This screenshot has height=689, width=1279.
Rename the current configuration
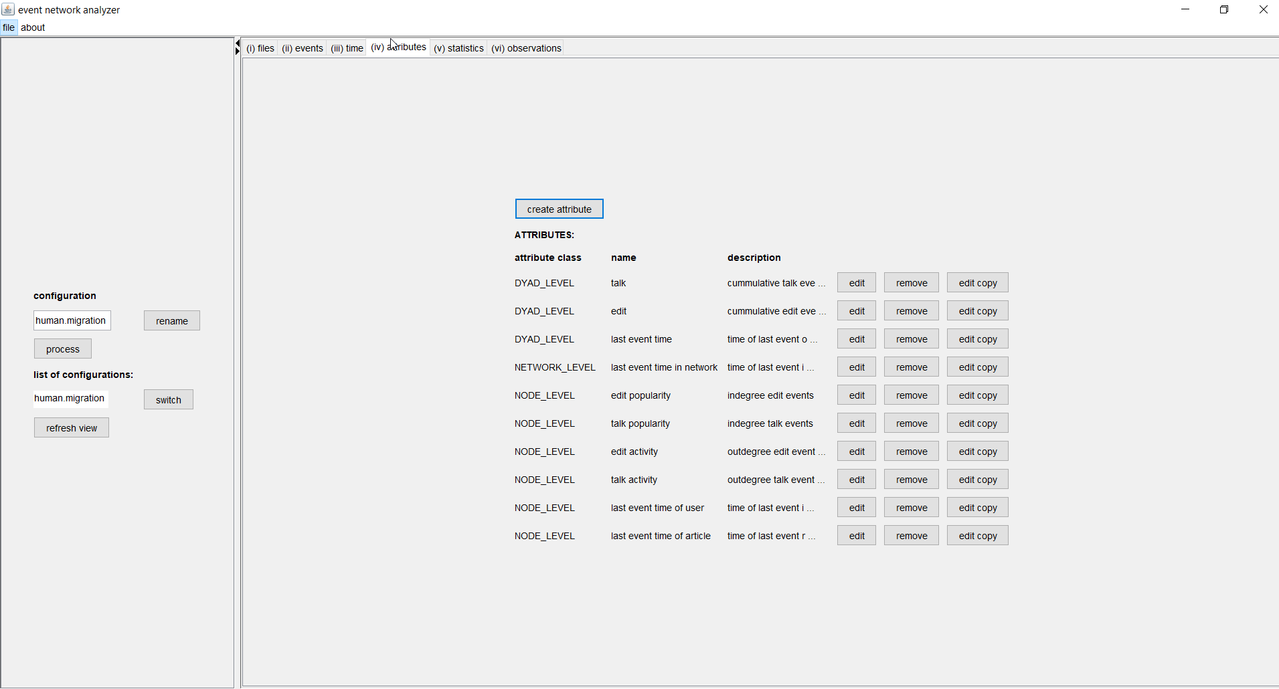coord(171,321)
